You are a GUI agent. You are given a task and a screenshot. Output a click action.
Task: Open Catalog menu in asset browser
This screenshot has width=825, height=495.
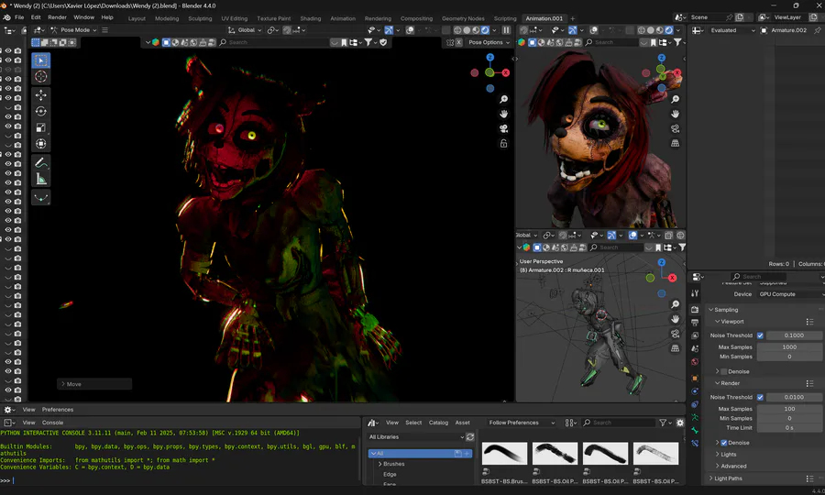(x=438, y=423)
